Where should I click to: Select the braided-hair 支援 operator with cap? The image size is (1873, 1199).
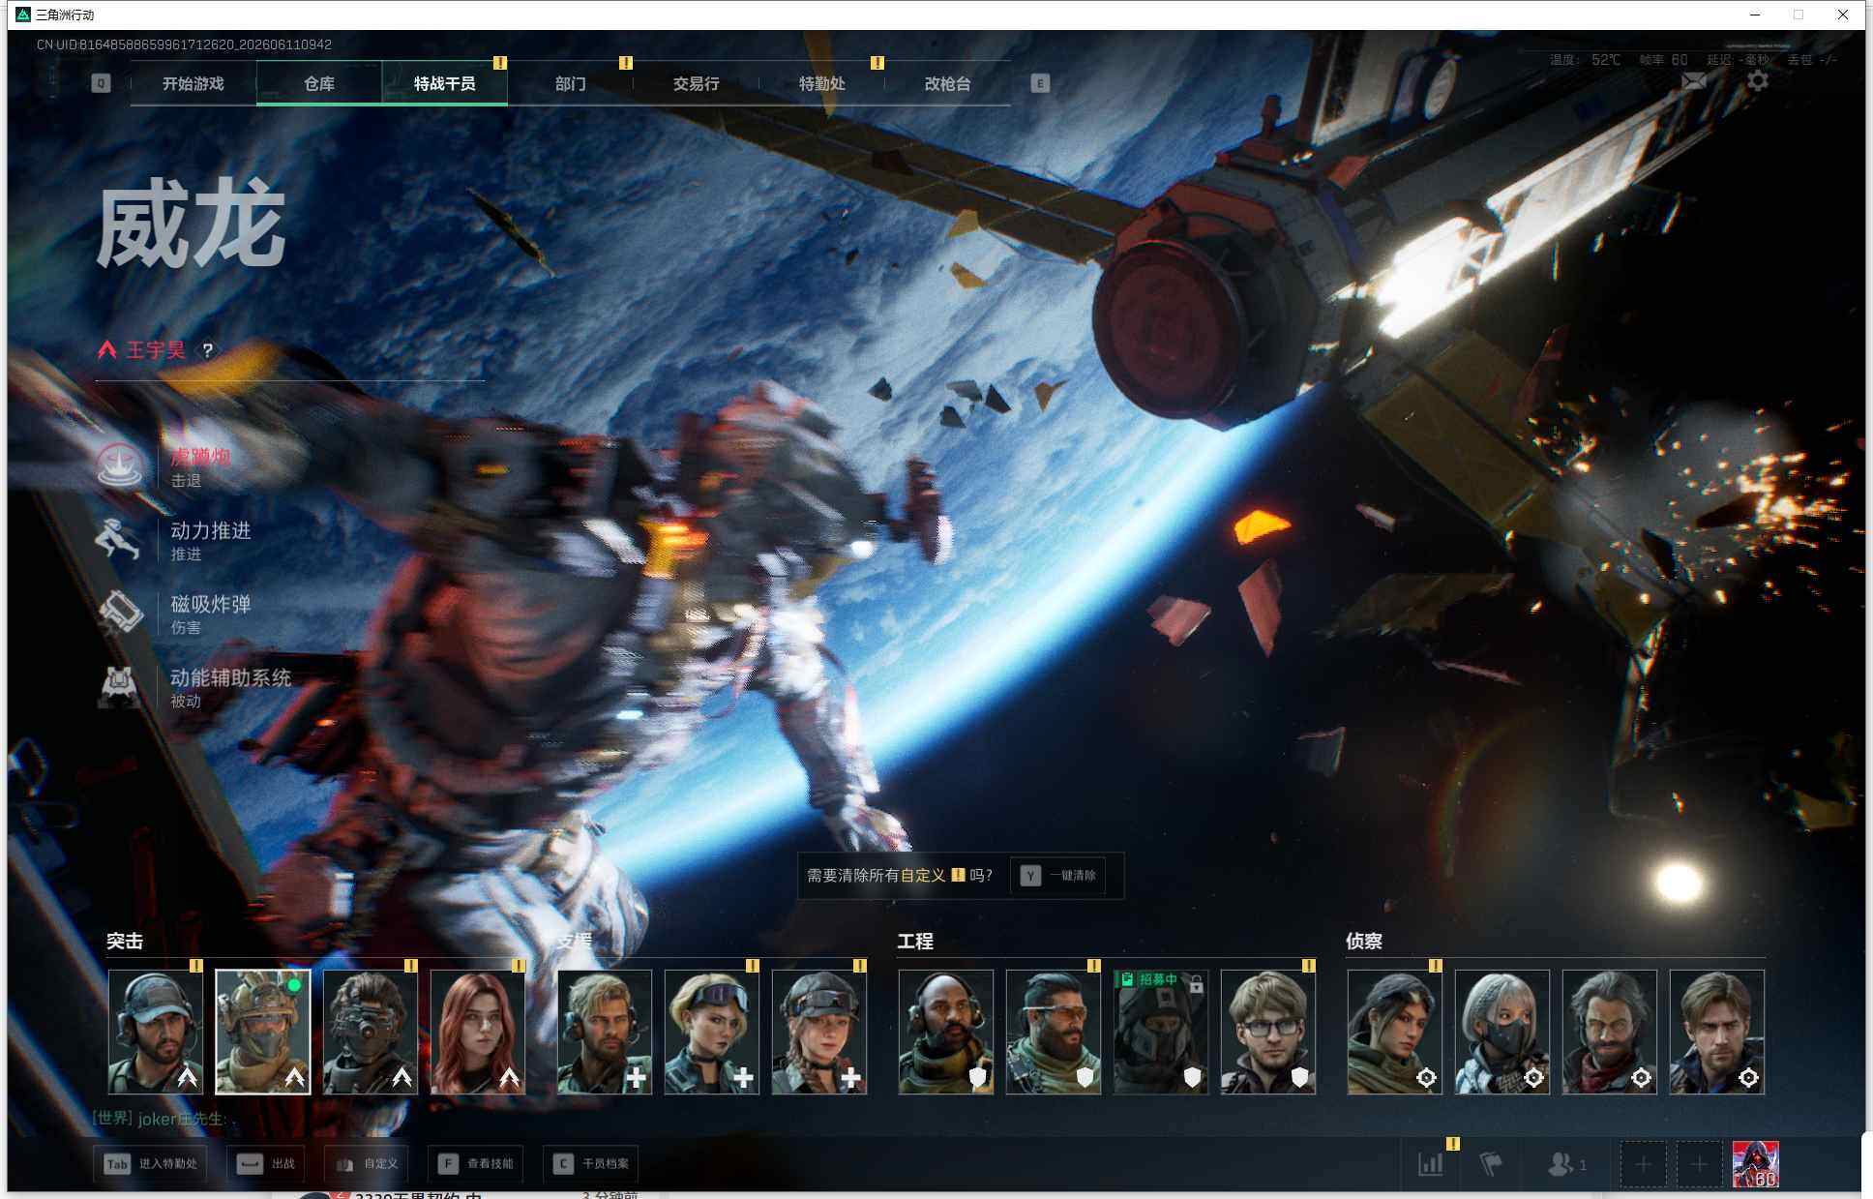coord(819,1032)
